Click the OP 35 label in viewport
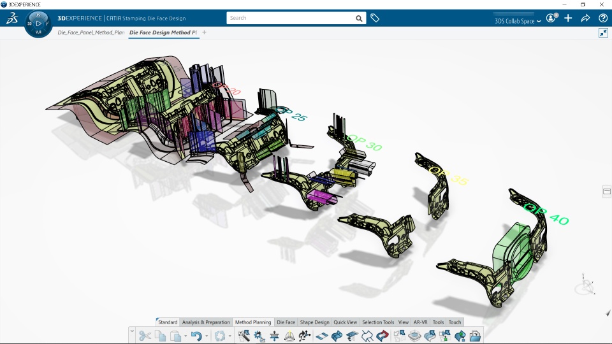This screenshot has width=612, height=344. click(448, 176)
